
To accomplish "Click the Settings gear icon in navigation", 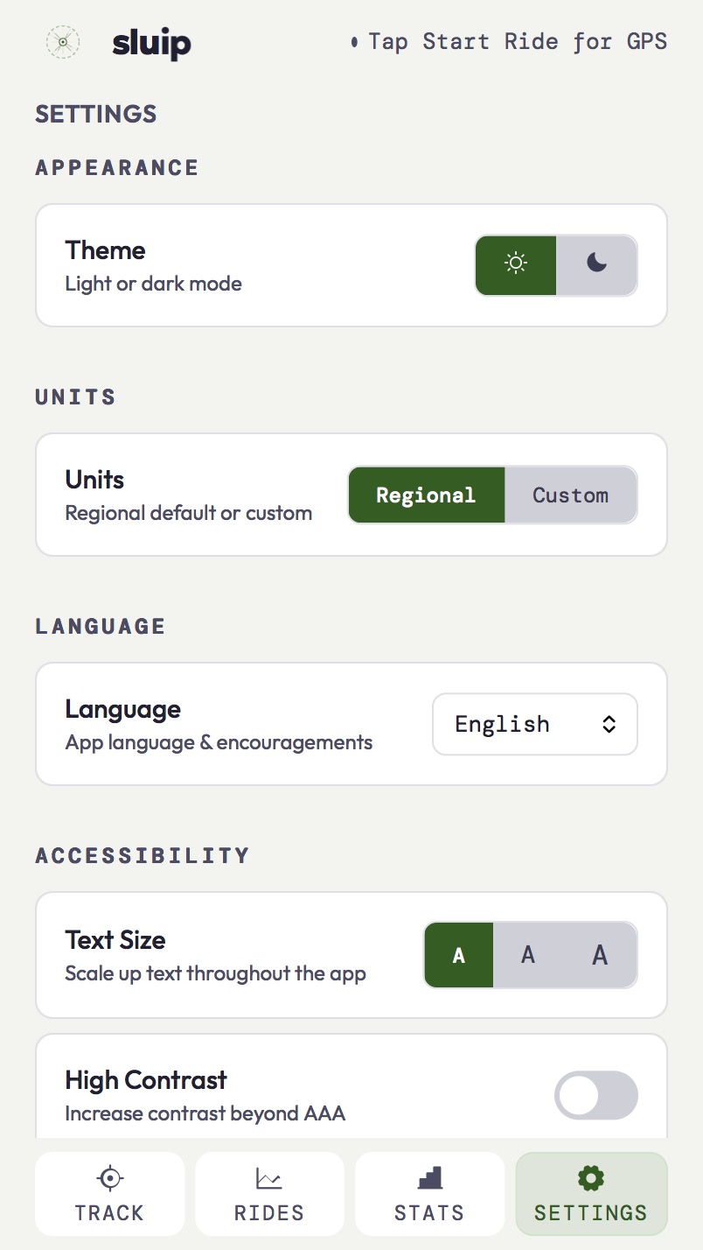I will (x=590, y=1178).
